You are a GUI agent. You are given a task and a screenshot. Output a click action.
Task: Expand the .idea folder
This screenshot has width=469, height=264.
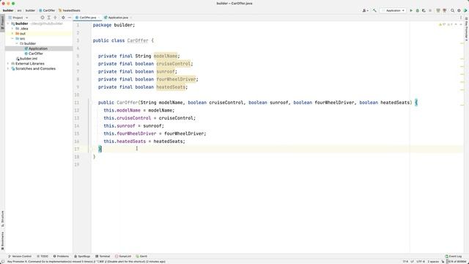[12, 29]
